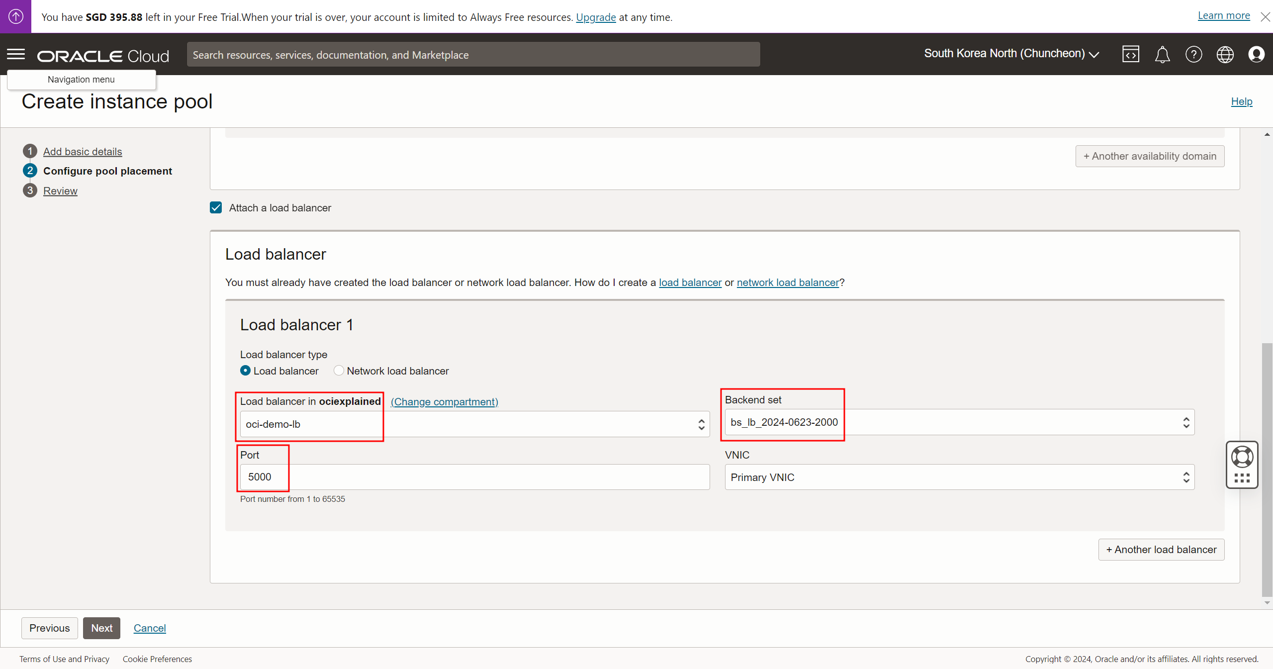Dismiss the free trial banner
This screenshot has height=669, width=1273.
[1265, 17]
